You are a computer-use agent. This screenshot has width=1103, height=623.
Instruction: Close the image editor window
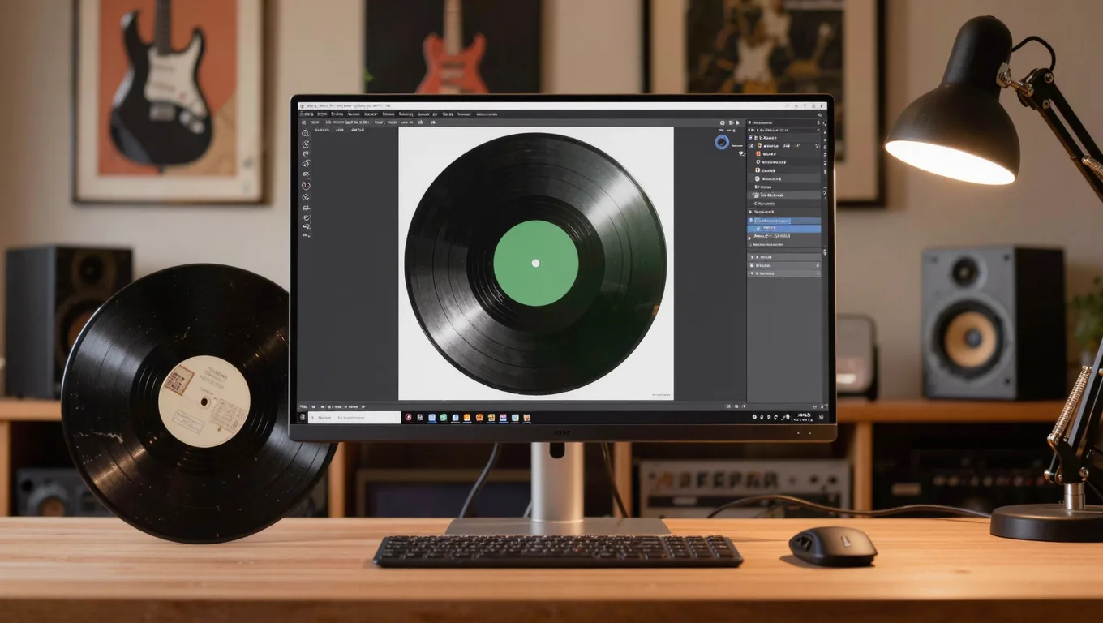(822, 105)
